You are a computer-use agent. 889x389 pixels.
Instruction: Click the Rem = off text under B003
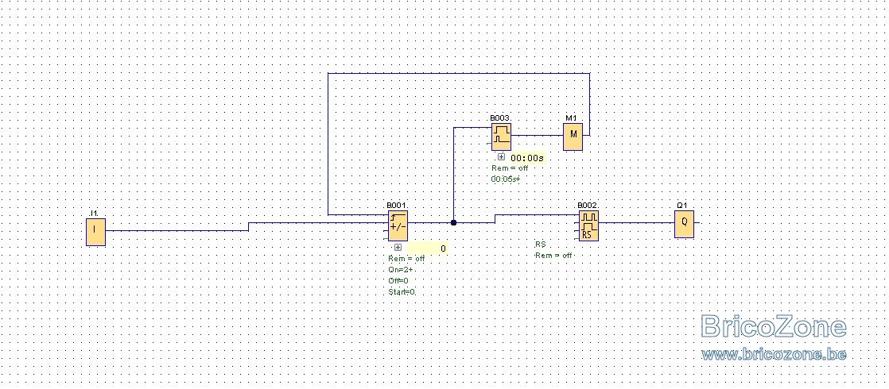pyautogui.click(x=510, y=168)
